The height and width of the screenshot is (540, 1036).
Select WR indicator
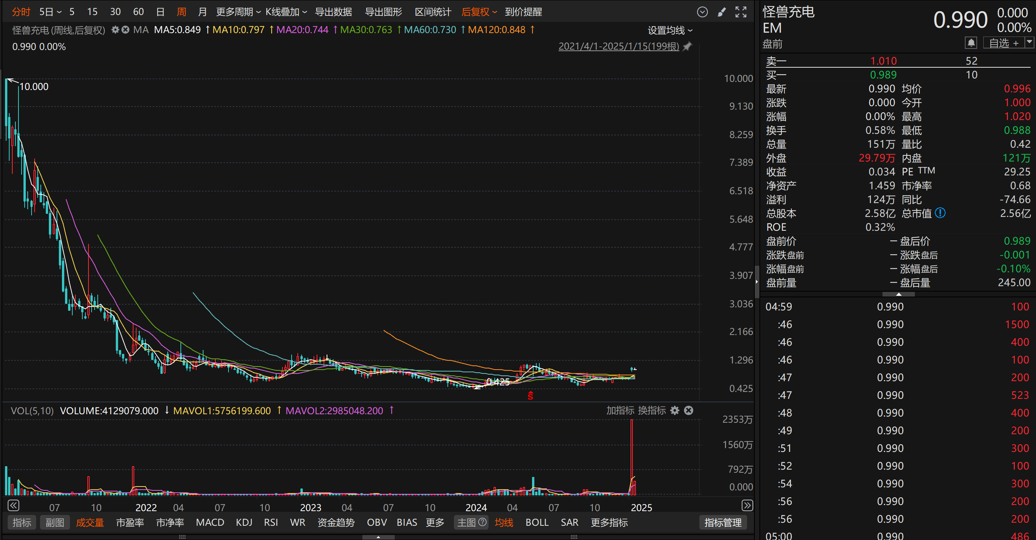coord(298,522)
